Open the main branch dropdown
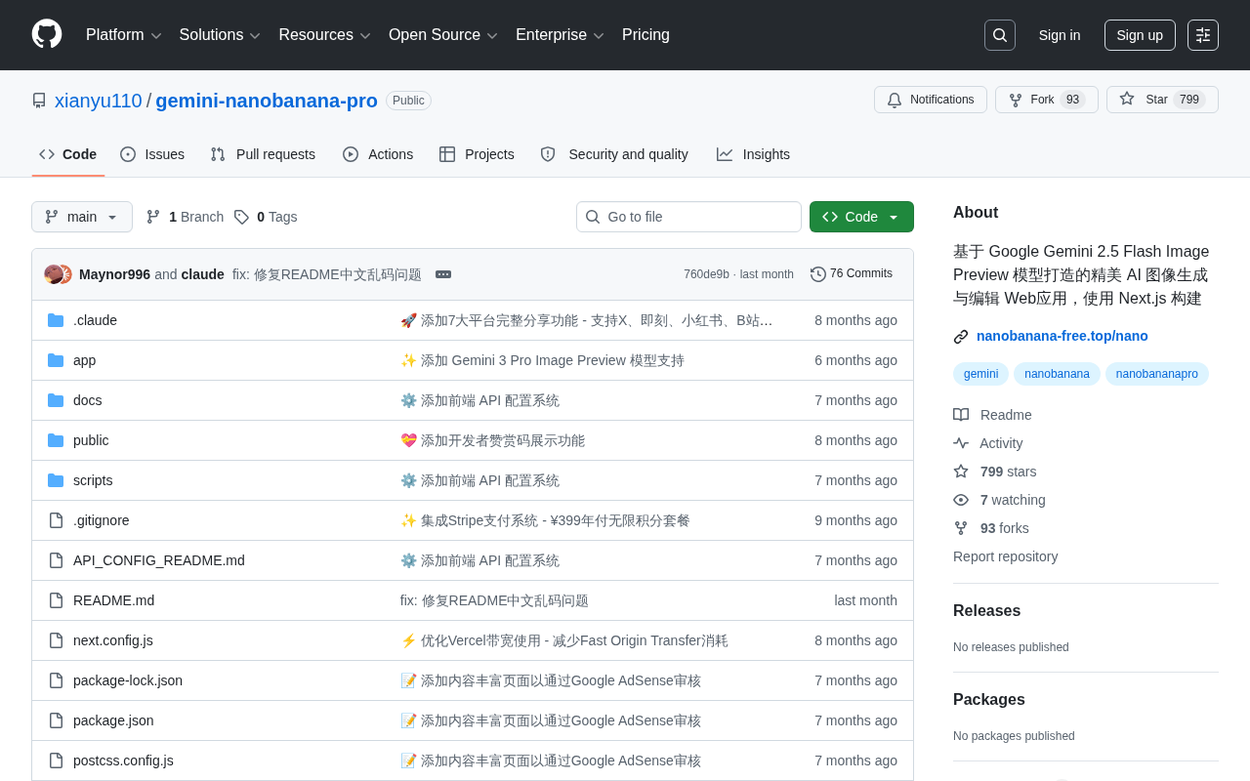 [x=82, y=217]
